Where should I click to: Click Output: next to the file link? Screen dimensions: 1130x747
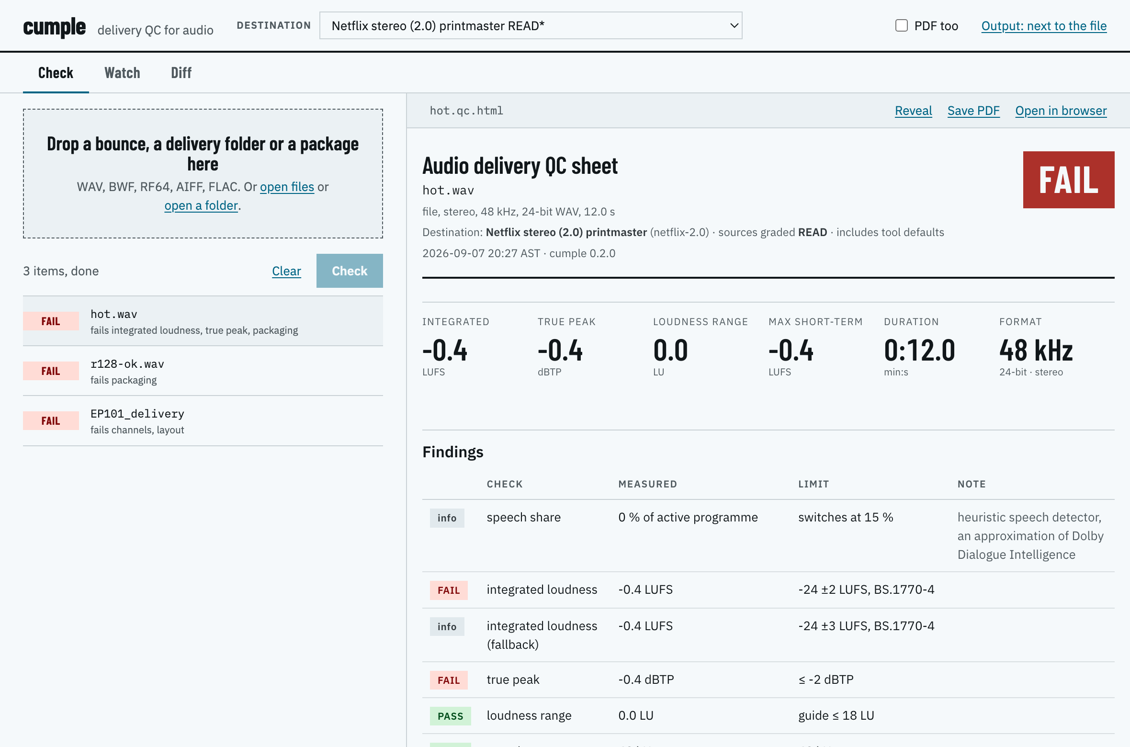1044,26
